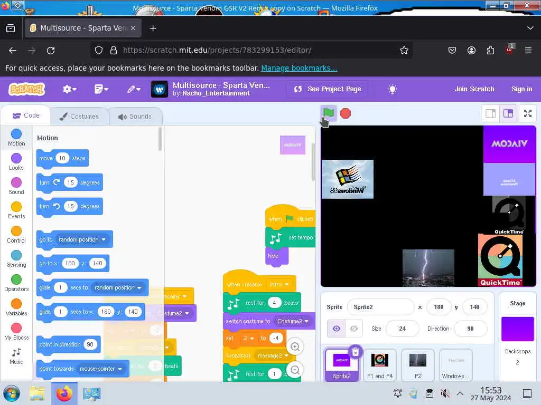The height and width of the screenshot is (405, 541).
Task: Click the point in direction 90 block
Action: [x=68, y=344]
